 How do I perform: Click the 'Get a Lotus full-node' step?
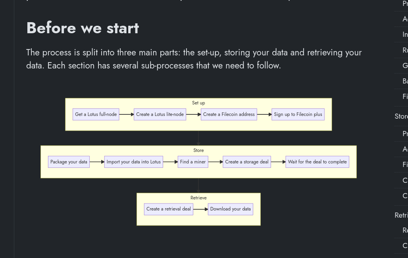pos(96,114)
